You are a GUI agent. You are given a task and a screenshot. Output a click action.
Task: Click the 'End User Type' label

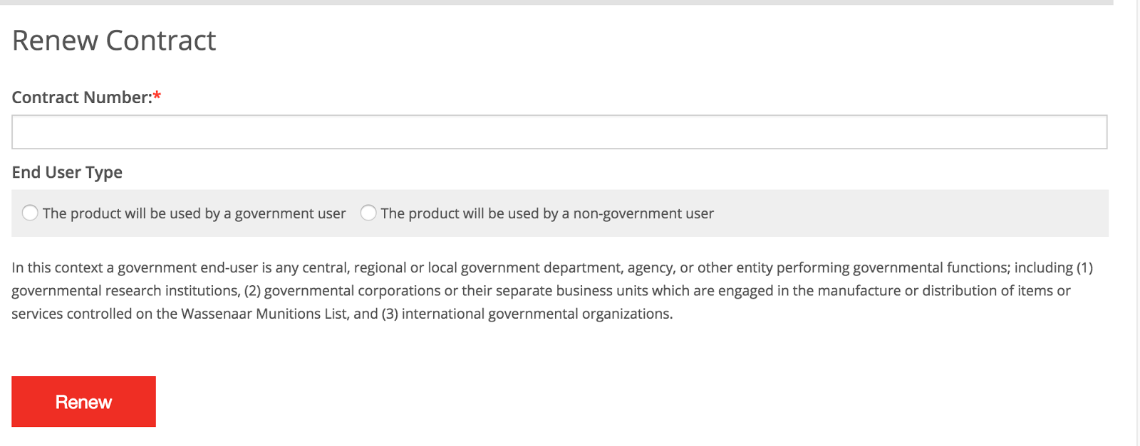(x=67, y=173)
